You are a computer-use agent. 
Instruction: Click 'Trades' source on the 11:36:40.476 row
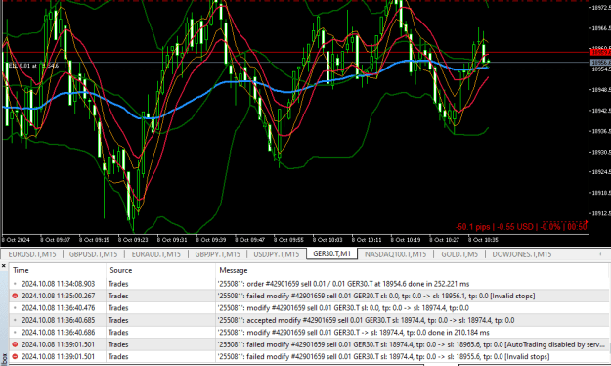(118, 308)
